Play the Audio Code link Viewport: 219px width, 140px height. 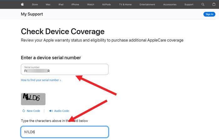click(x=62, y=111)
